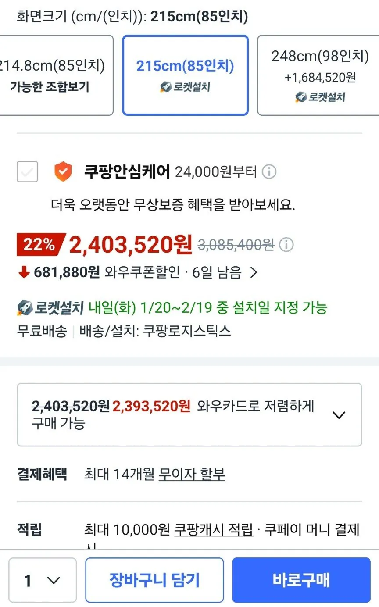Enable the 쿠팡안심케어 checkbox
The height and width of the screenshot is (607, 379).
[27, 172]
